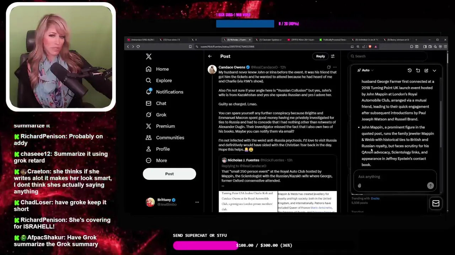Screen dimensions: 455x255
Task: Click the pink superchat goal progress bar
Action: [x=205, y=245]
